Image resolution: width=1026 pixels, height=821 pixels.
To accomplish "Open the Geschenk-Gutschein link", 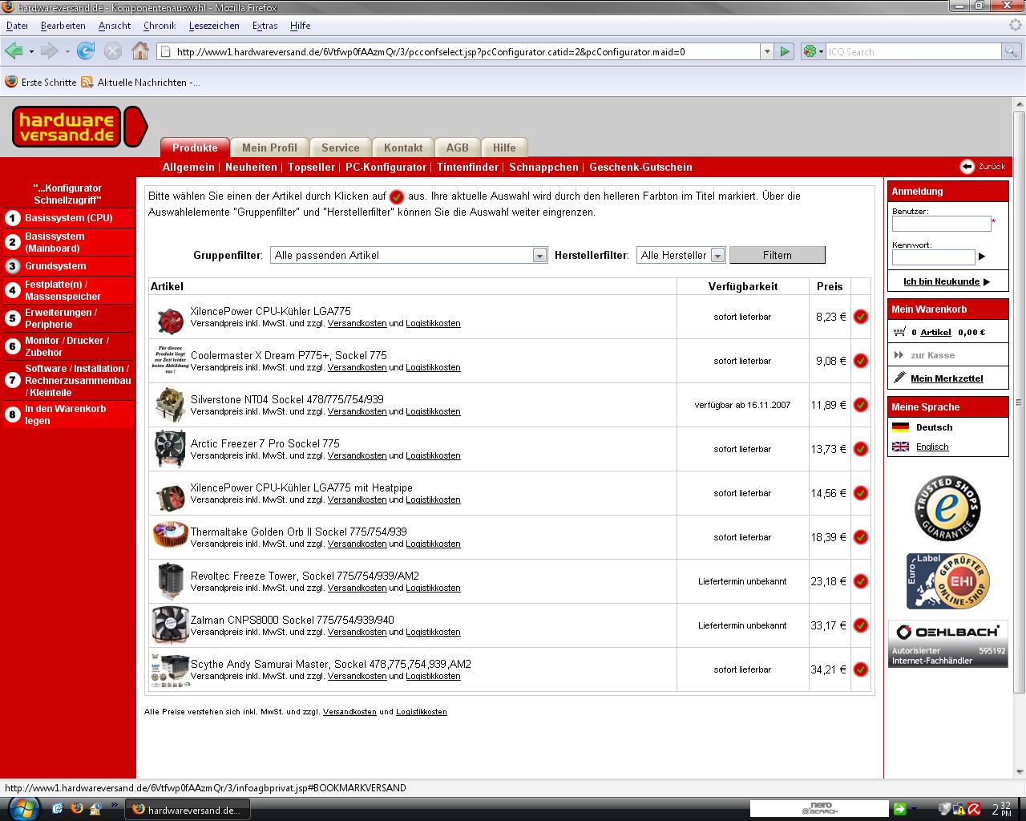I will point(640,167).
